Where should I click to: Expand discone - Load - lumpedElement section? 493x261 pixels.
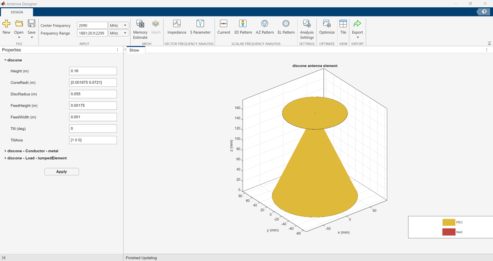tap(6, 158)
